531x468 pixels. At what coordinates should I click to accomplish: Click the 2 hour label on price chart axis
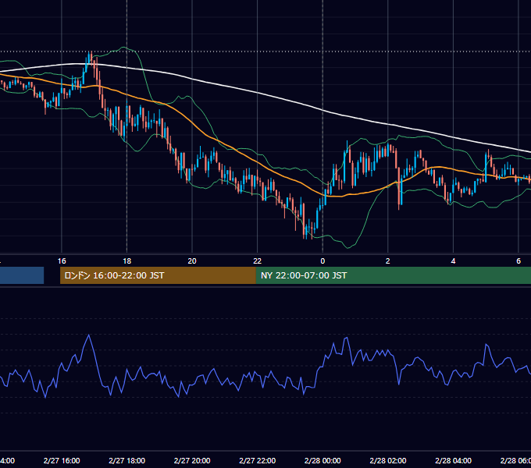click(388, 261)
